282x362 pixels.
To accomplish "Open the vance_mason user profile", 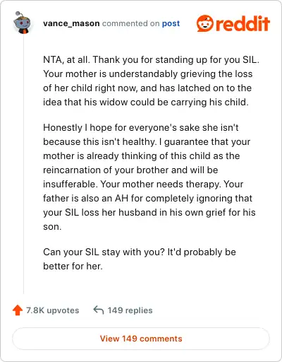I will point(71,23).
